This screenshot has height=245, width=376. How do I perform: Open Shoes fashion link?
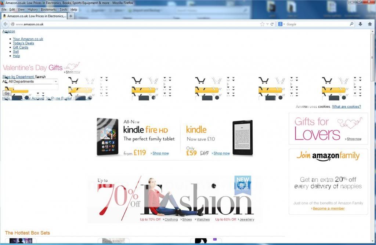click(187, 219)
